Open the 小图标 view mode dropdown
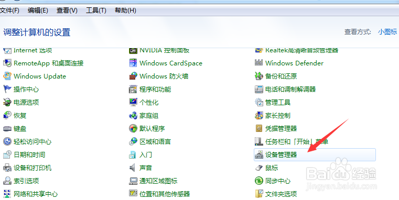The width and height of the screenshot is (399, 200). 387,32
